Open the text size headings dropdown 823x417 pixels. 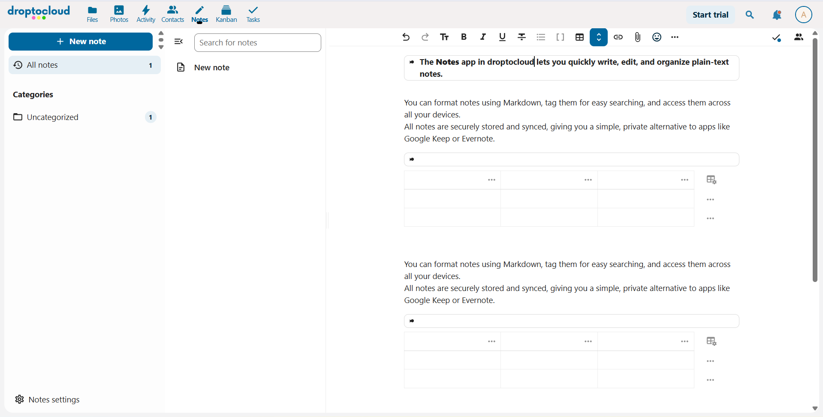tap(444, 37)
